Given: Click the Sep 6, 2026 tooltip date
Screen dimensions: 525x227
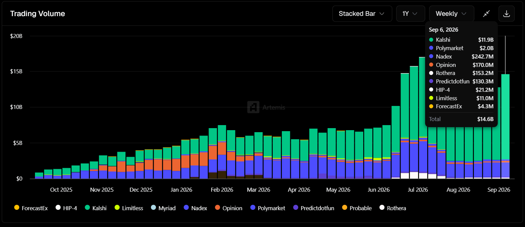Looking at the screenshot, I should pyautogui.click(x=444, y=30).
